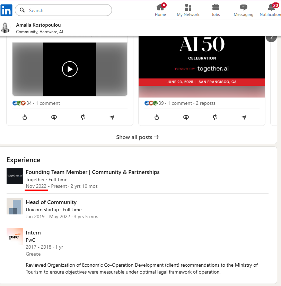Open Messaging from the top bar
This screenshot has width=281, height=286.
click(x=243, y=10)
